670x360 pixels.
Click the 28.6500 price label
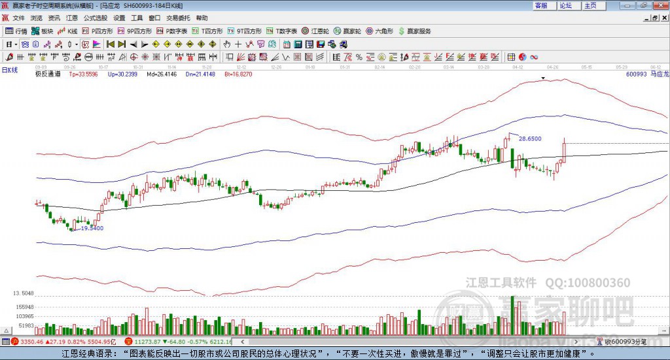[x=530, y=139]
